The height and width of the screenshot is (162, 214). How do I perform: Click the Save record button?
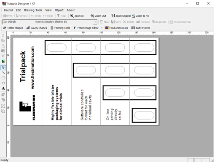pyautogui.click(x=116, y=22)
